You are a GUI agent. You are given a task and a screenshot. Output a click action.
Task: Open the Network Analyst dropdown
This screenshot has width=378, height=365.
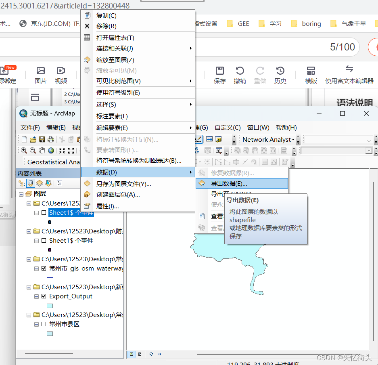click(292, 139)
